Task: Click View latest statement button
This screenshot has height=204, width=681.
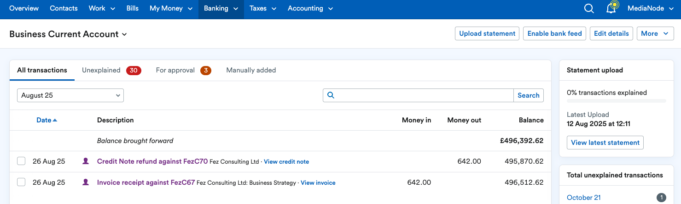Action: point(605,143)
